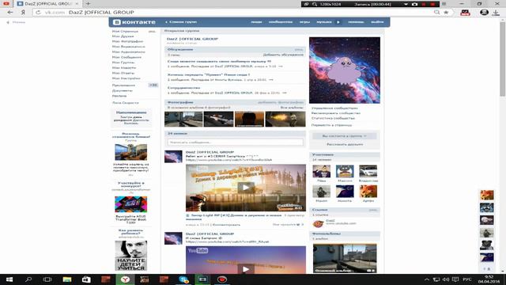Open the recorder bar dropdown arrow

pos(406,4)
